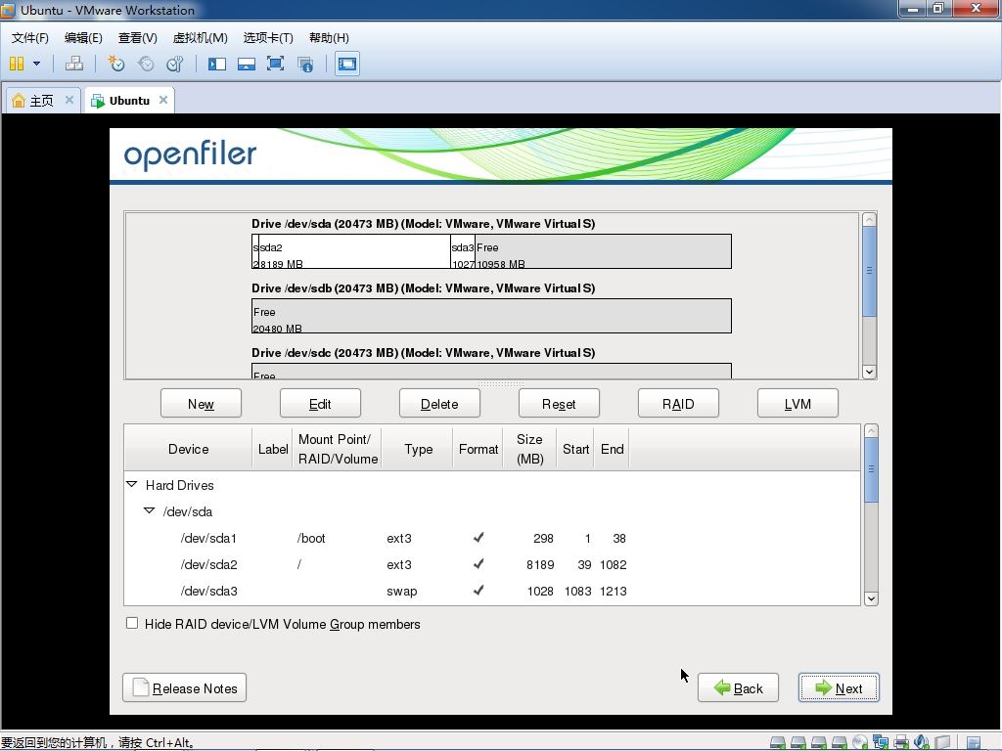Open the snapshot manager wrench-clock icon
This screenshot has width=1002, height=751.
click(174, 64)
